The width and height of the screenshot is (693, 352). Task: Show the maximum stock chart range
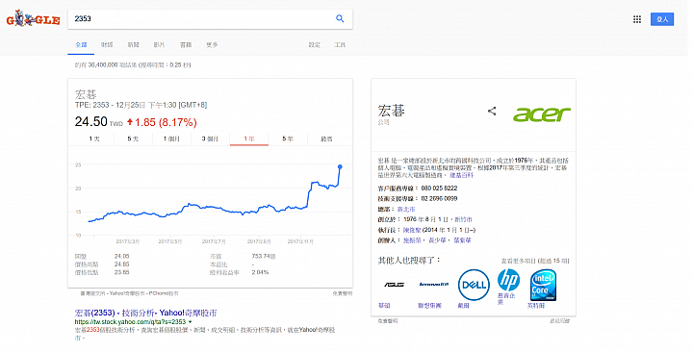tap(326, 138)
